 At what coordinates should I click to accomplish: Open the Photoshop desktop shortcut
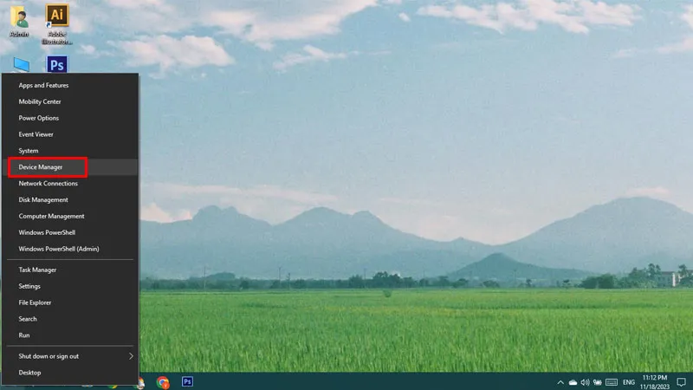(57, 64)
